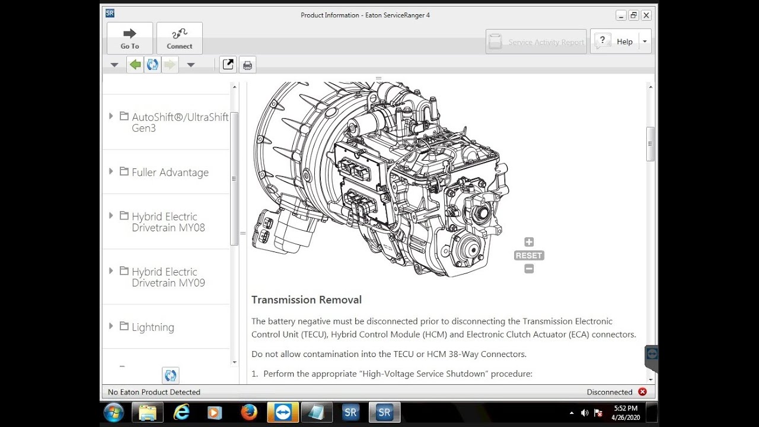The image size is (759, 427).
Task: Click the vertical splitter handle between panes
Action: coord(243,233)
